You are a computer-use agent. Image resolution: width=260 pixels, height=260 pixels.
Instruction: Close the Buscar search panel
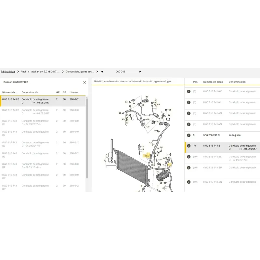point(84,83)
